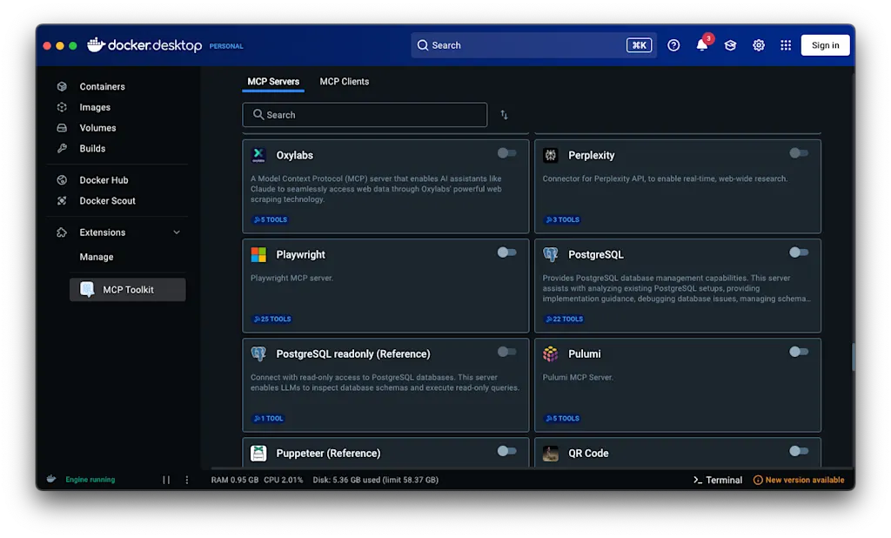This screenshot has width=891, height=538.
Task: Collapse the Extensions section chevron
Action: [x=177, y=232]
